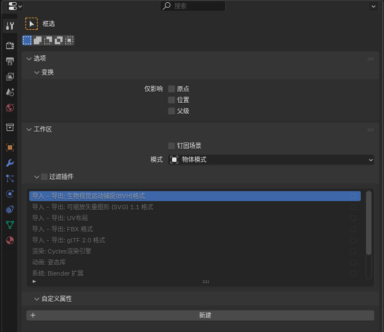This screenshot has width=384, height=332.
Task: Open the Physics properties tab
Action: 9,194
